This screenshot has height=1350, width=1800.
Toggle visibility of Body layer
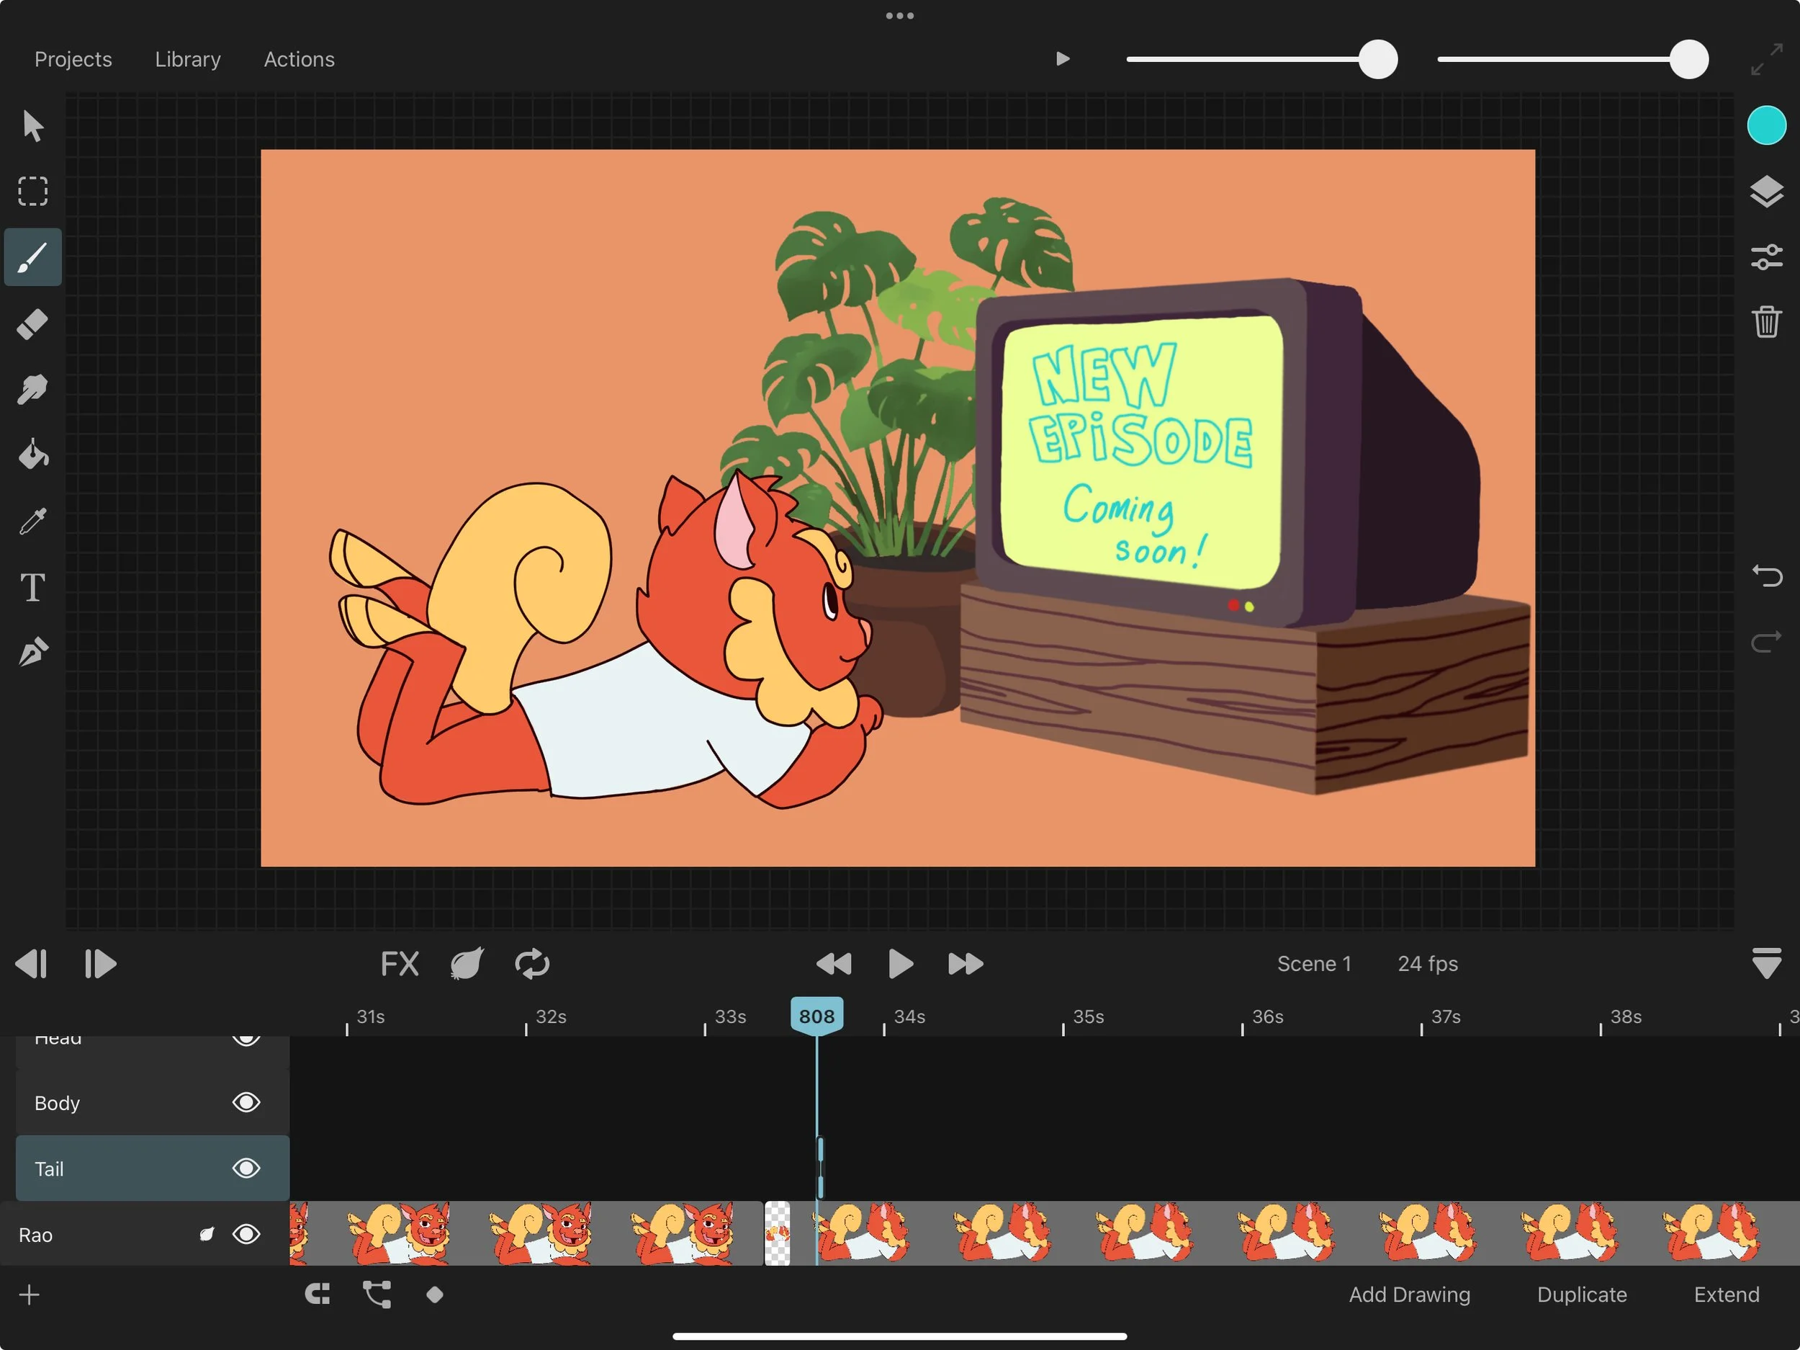coord(246,1102)
